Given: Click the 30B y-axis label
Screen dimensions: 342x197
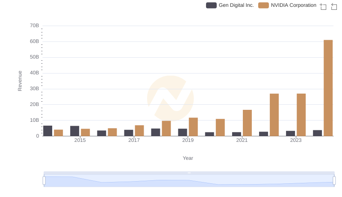Looking at the screenshot, I should click(35, 88).
